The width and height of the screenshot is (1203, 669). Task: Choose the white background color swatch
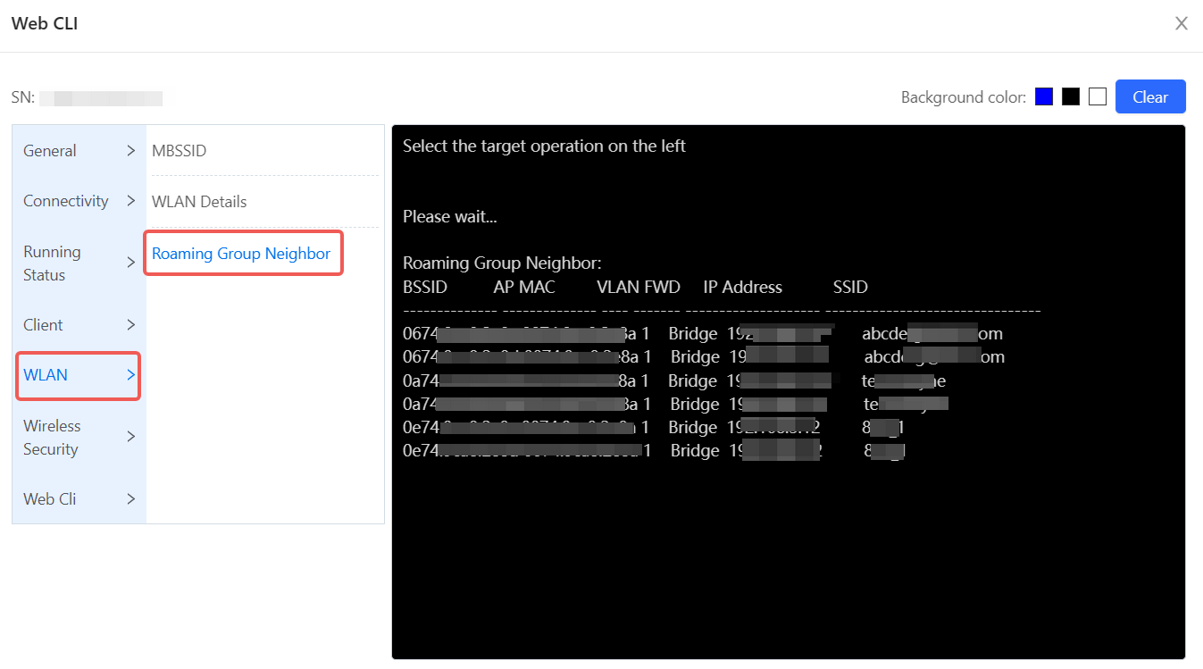click(x=1098, y=97)
